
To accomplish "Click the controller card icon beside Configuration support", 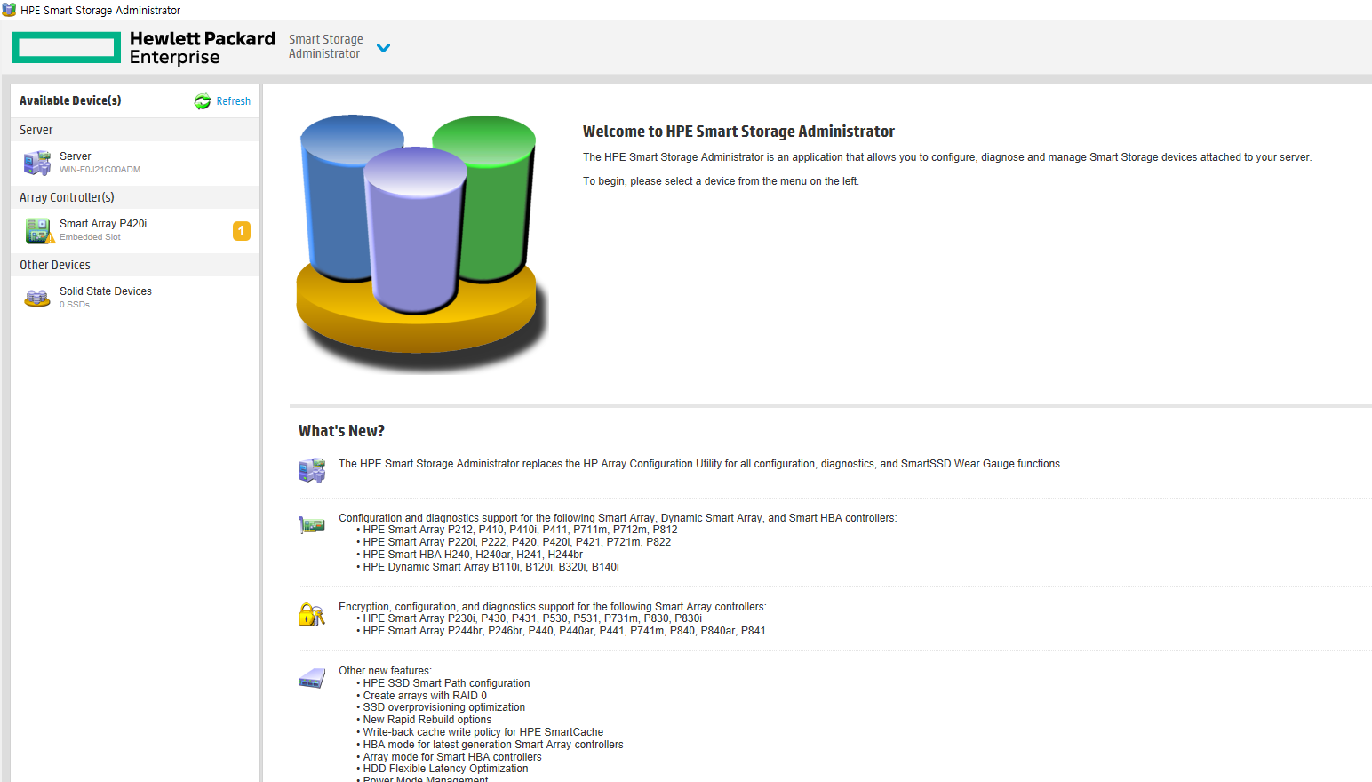I will coord(312,525).
